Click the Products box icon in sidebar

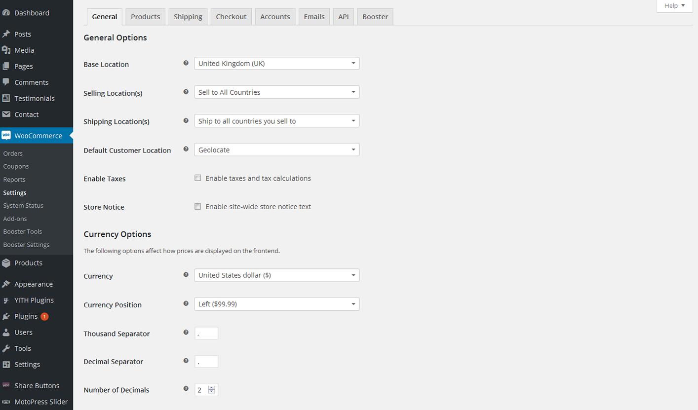point(6,263)
